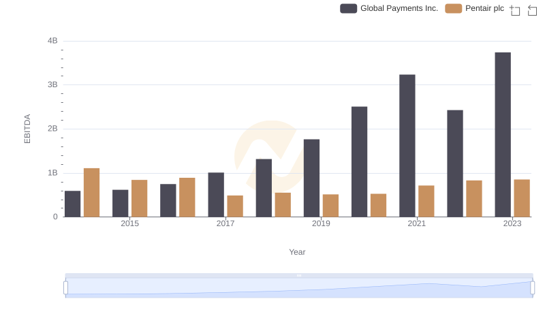Select Pentair plc bar for 2021
The image size is (545, 314).
[x=426, y=201]
